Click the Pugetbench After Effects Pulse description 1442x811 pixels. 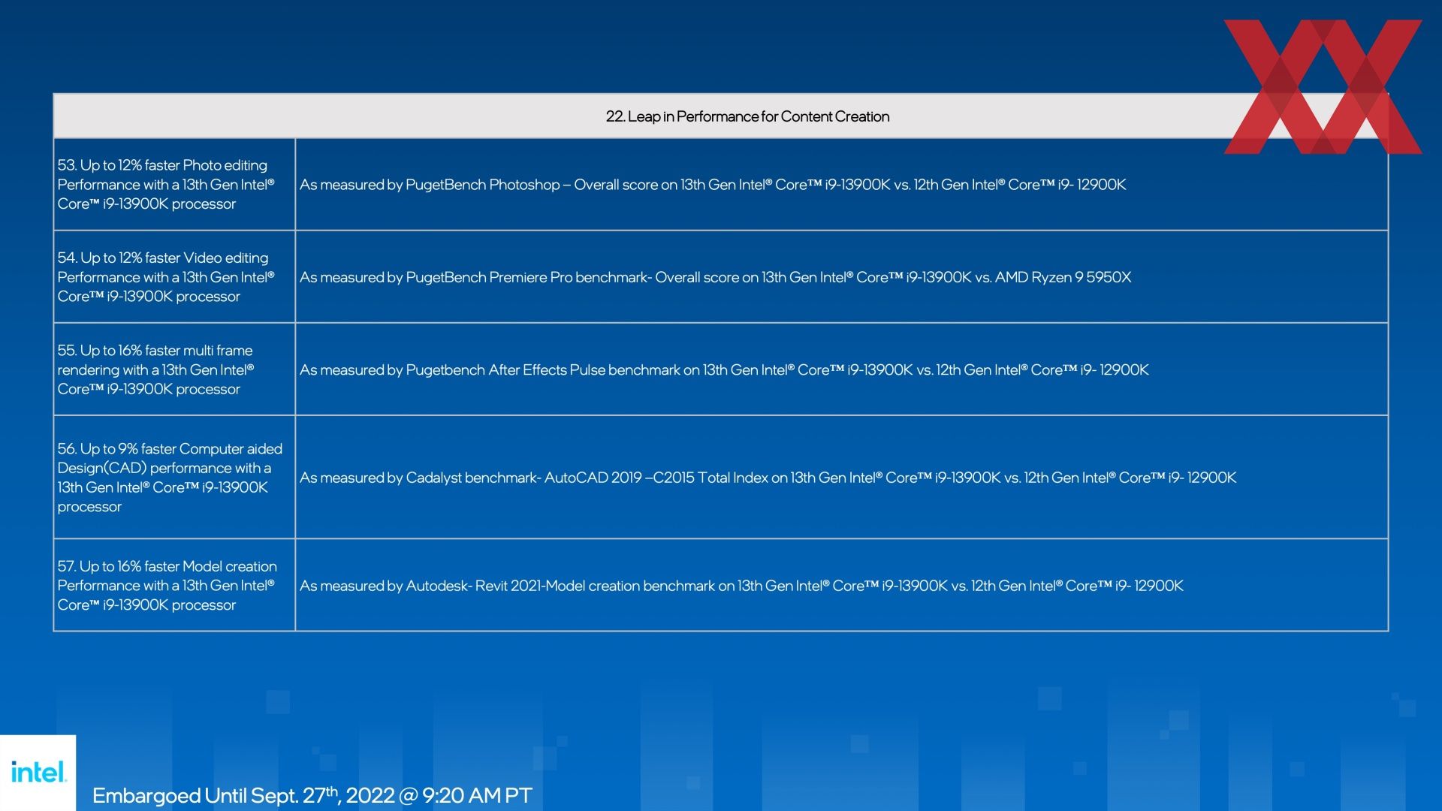pos(724,369)
